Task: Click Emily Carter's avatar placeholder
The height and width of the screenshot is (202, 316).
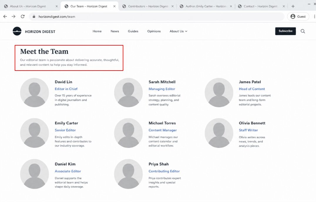Action: 34,133
